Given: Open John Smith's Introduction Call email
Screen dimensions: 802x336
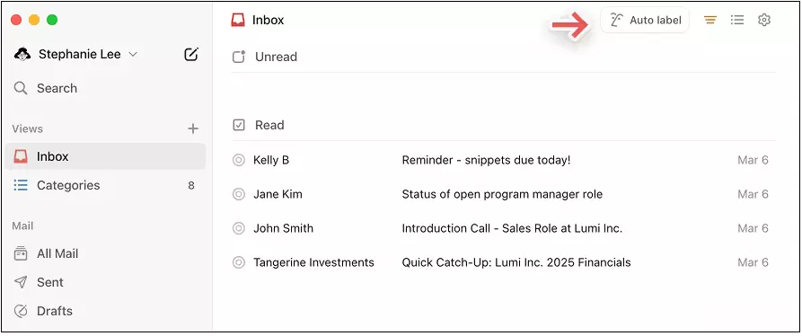Looking at the screenshot, I should pyautogui.click(x=504, y=228).
